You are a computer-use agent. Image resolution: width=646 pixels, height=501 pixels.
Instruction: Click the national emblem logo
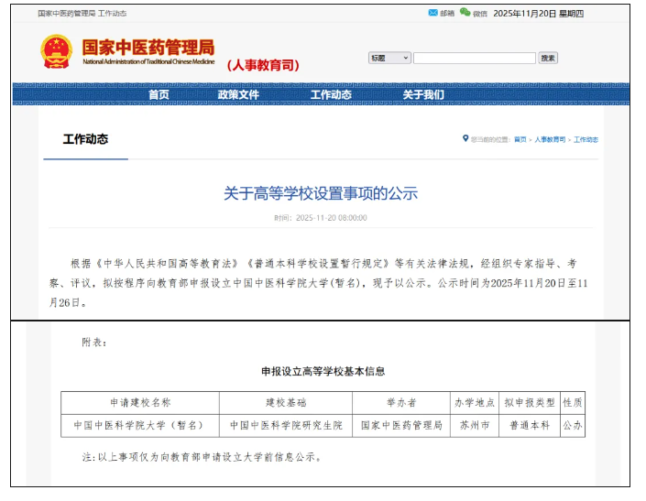[58, 52]
